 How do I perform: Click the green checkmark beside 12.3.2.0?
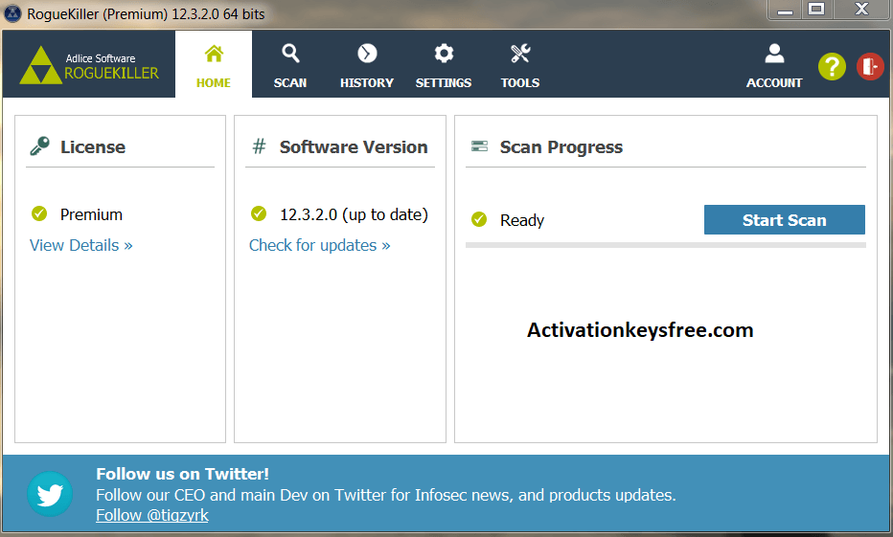coord(259,213)
